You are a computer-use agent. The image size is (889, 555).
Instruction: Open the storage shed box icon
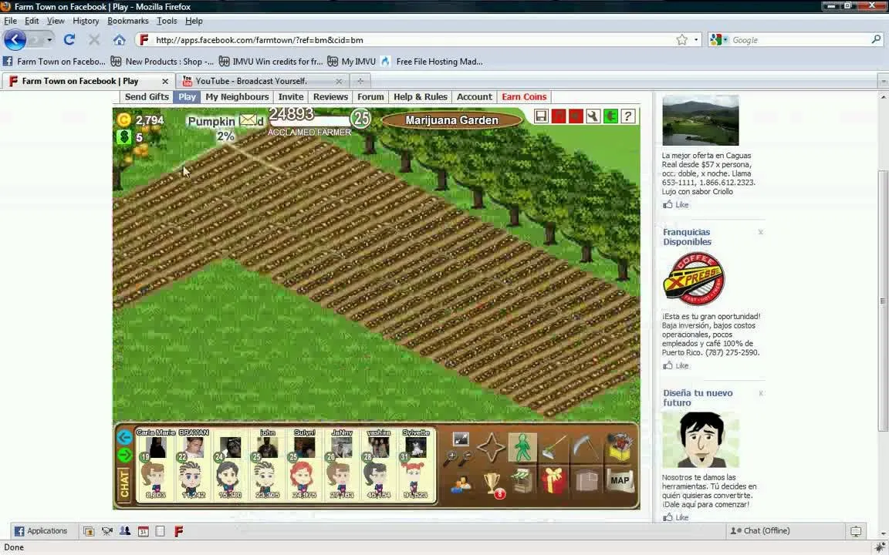pyautogui.click(x=586, y=481)
